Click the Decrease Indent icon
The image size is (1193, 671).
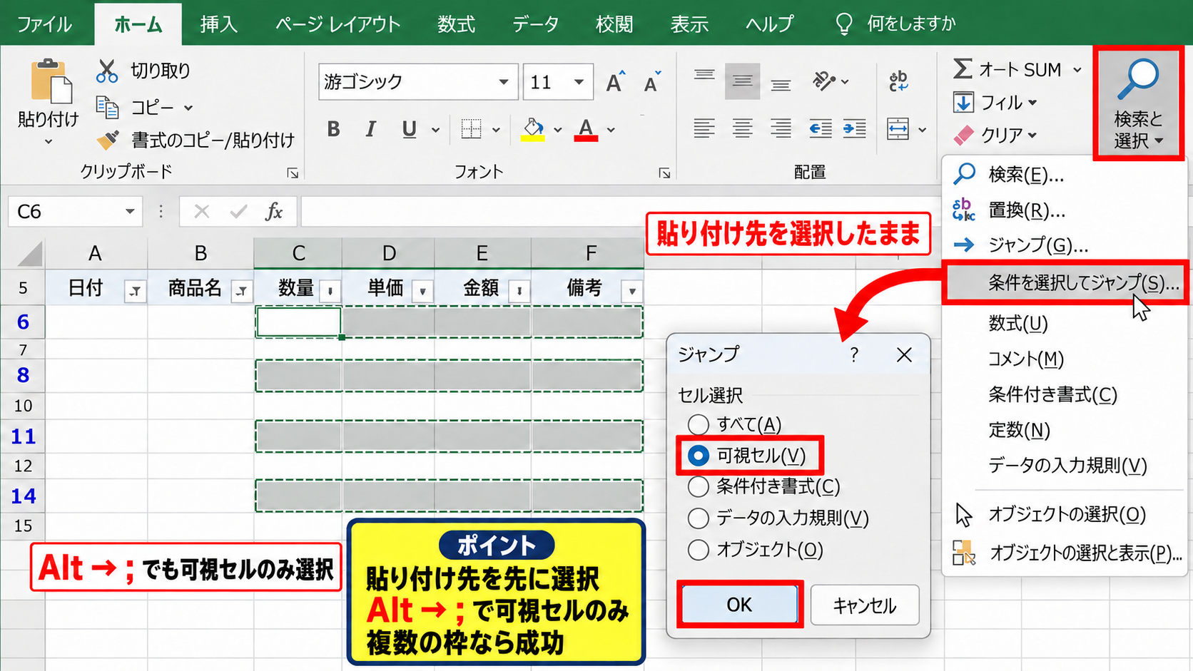821,129
